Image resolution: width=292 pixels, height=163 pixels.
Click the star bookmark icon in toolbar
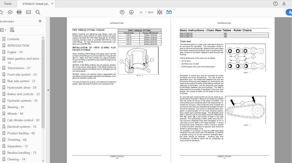point(1,12)
